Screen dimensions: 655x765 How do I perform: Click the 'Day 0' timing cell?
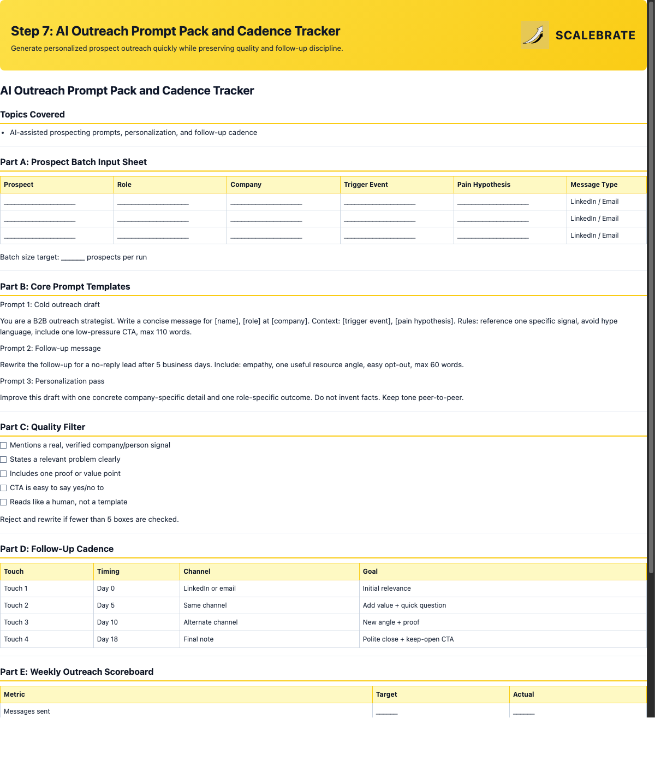click(x=136, y=589)
